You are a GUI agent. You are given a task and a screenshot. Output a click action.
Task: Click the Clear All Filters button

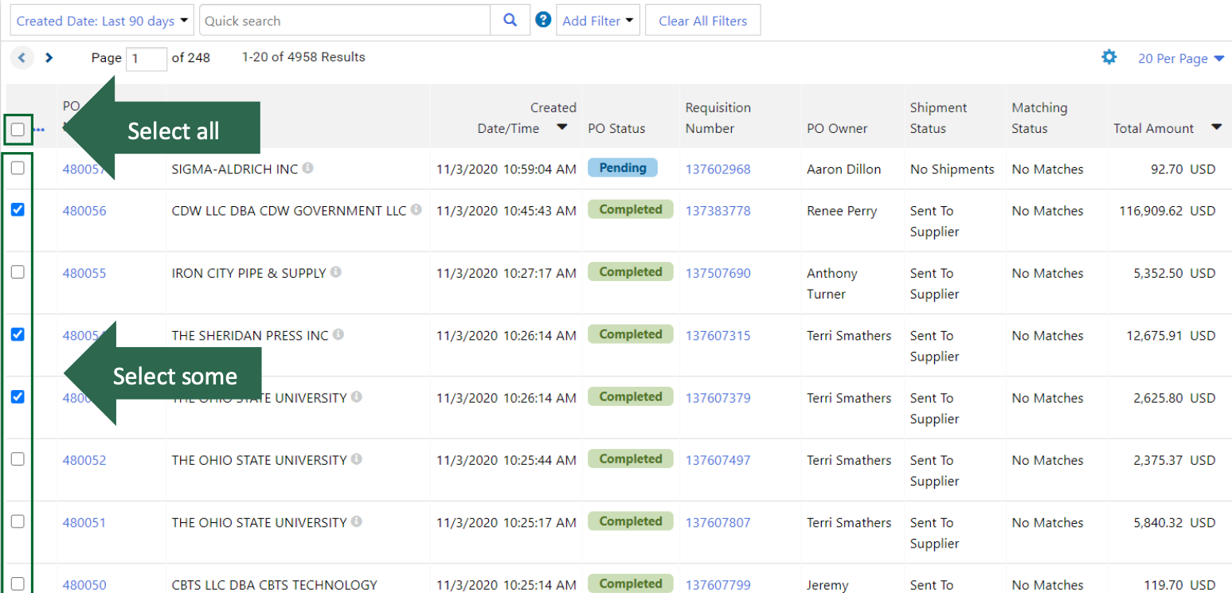pos(702,21)
